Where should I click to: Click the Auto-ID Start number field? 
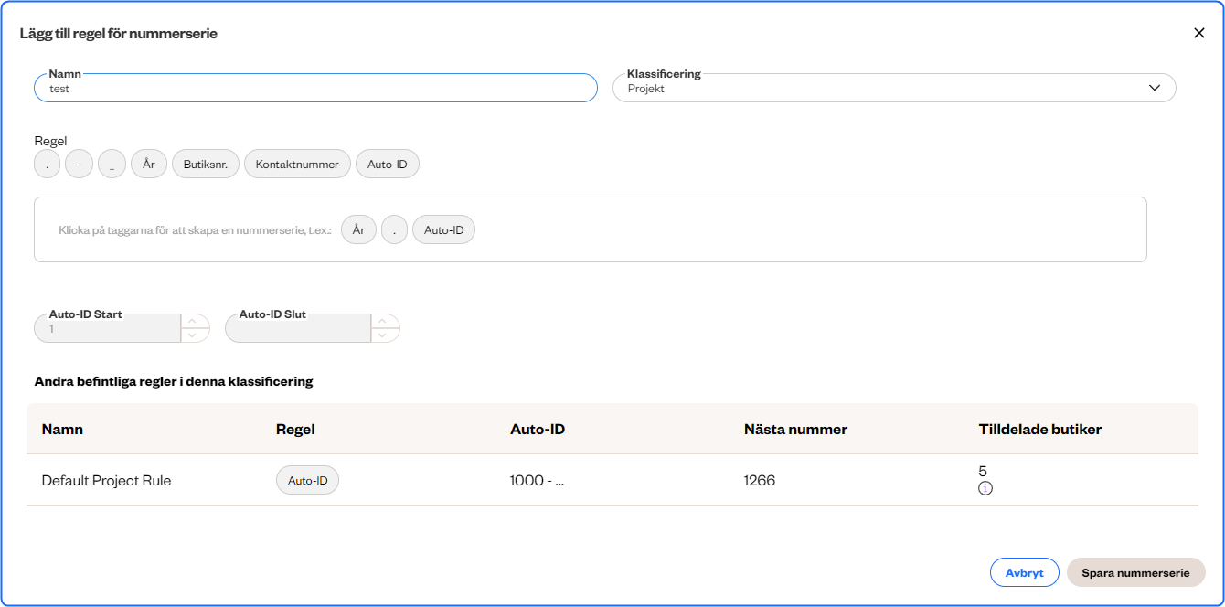pyautogui.click(x=108, y=328)
